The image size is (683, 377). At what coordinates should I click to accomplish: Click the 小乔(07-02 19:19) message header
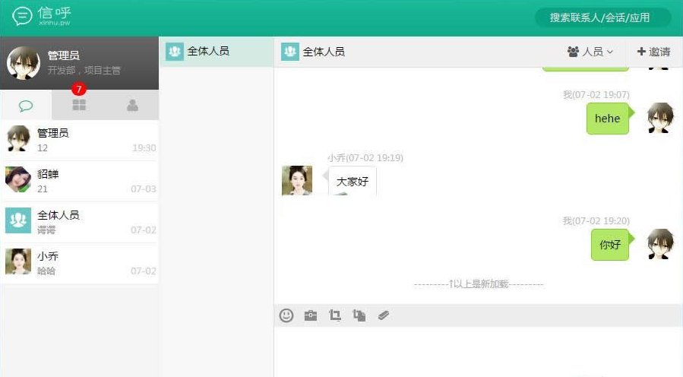(365, 158)
